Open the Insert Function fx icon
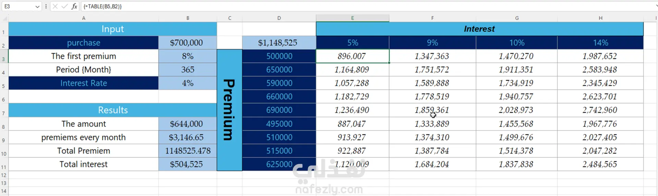Viewport: 658px width, 196px height. [x=74, y=6]
